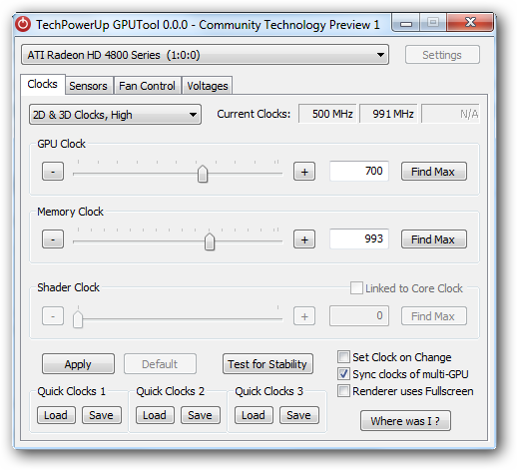Select the Clocks tab

(x=43, y=84)
